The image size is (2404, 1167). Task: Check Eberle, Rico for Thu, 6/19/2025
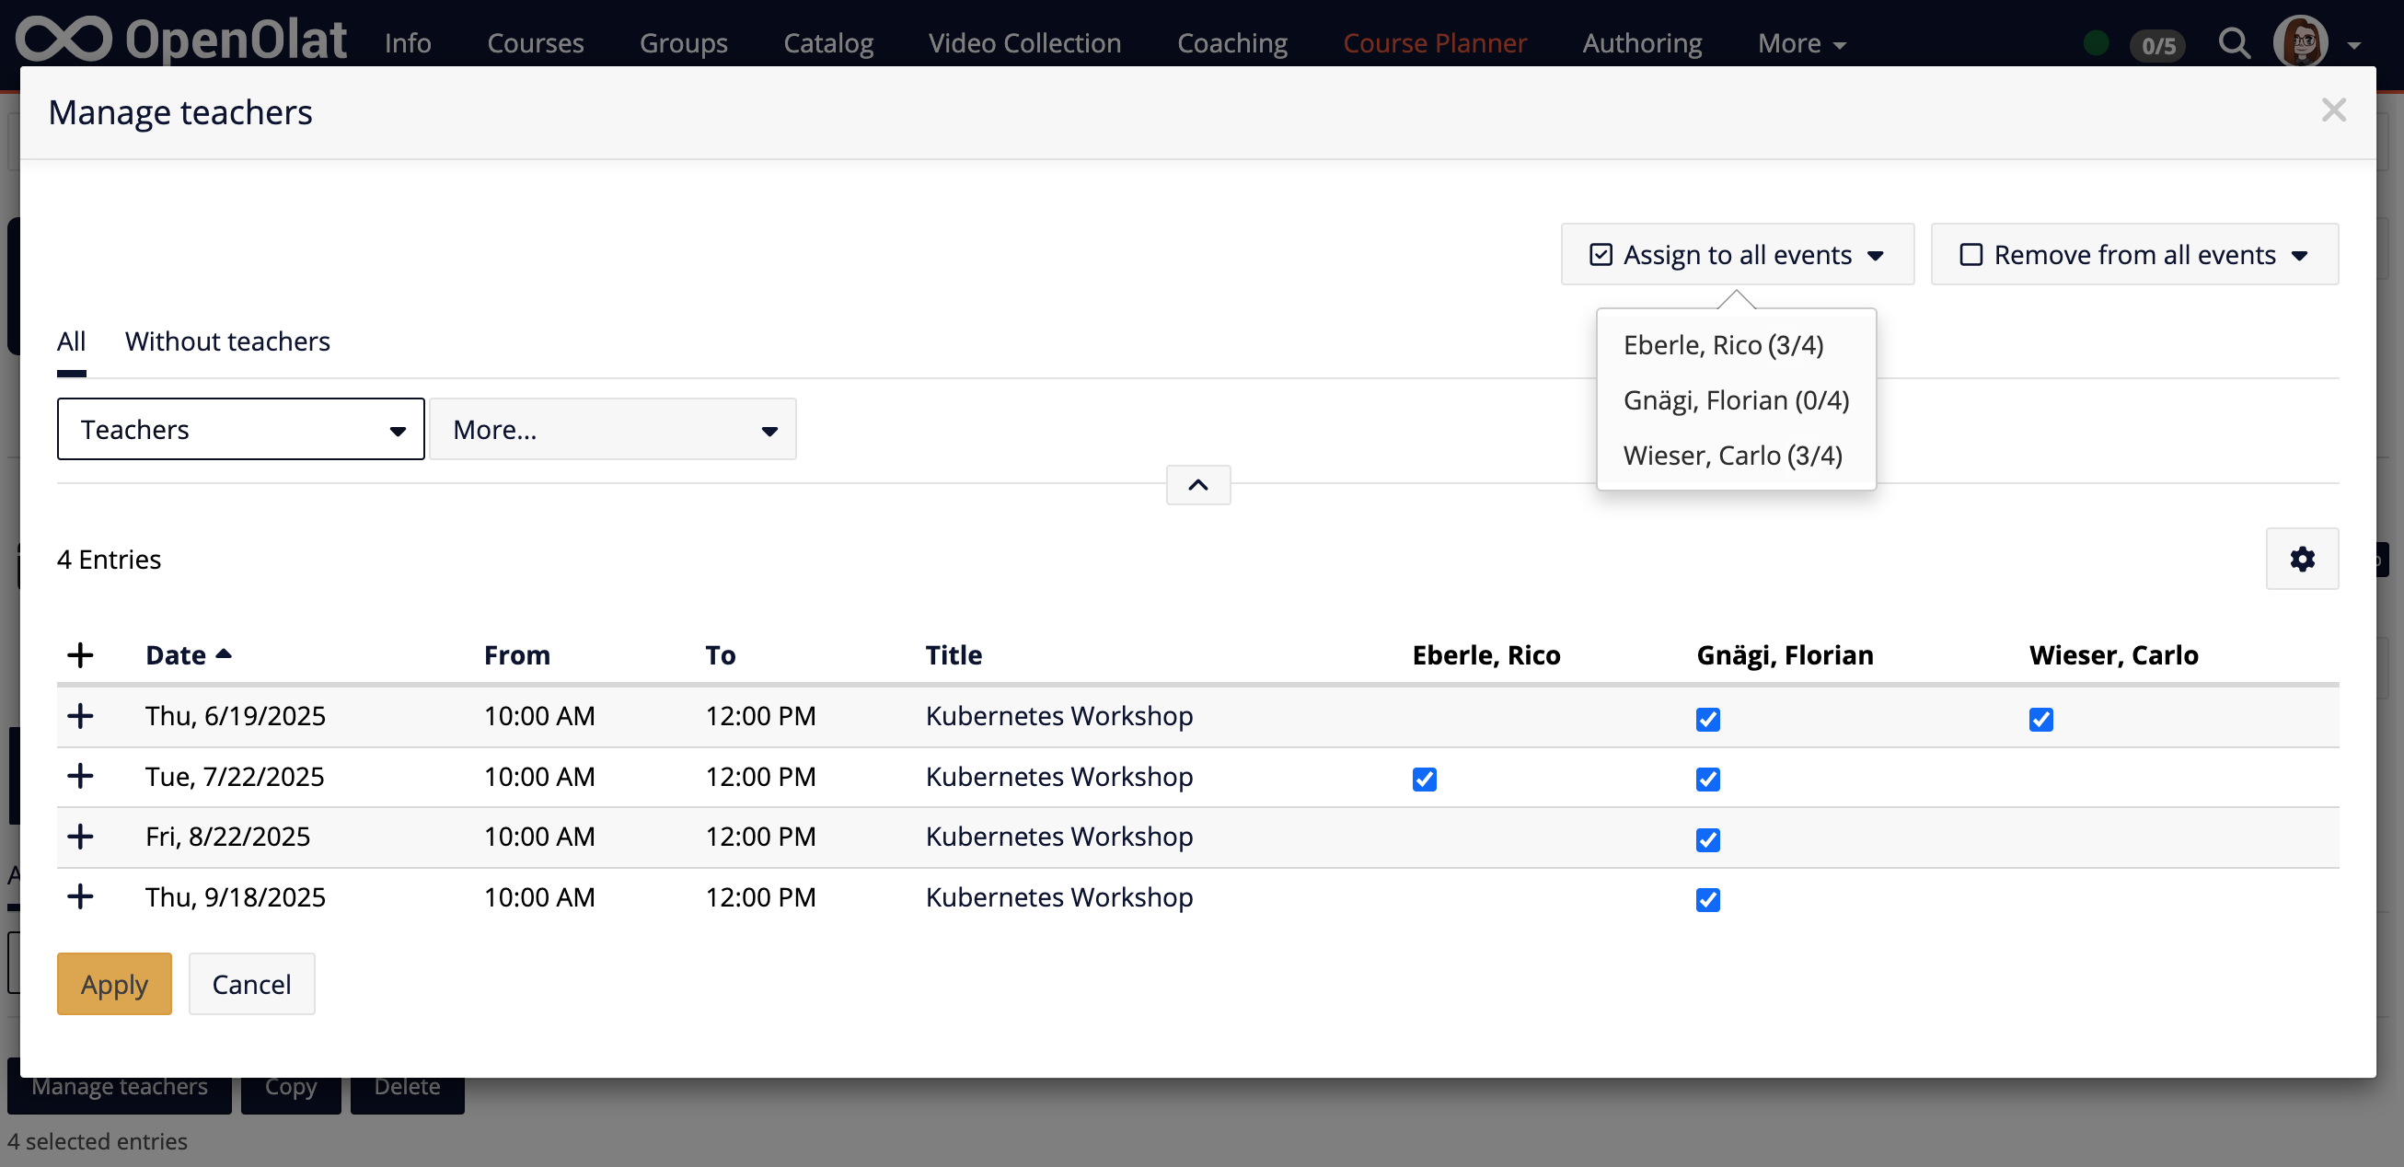(x=1424, y=719)
